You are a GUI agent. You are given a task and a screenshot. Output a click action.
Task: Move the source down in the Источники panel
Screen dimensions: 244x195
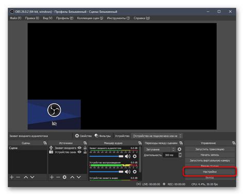(79, 177)
